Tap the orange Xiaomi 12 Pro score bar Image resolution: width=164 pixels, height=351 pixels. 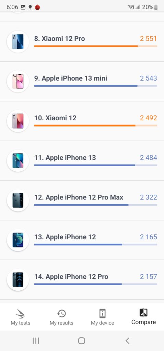coord(95,46)
